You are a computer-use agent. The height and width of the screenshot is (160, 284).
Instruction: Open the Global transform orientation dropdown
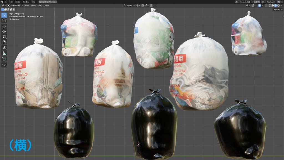[x=129, y=6]
